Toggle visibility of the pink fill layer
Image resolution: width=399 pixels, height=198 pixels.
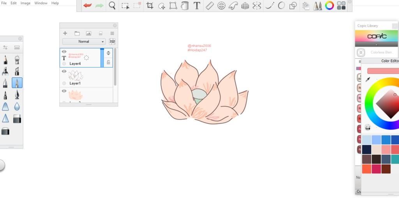[64, 91]
